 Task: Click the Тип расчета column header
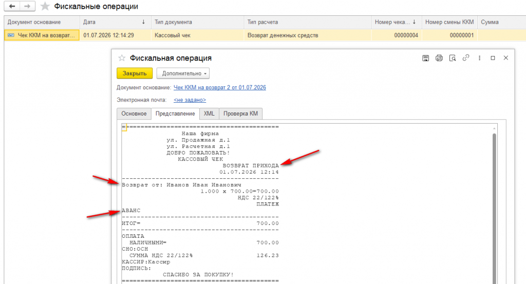pyautogui.click(x=307, y=22)
